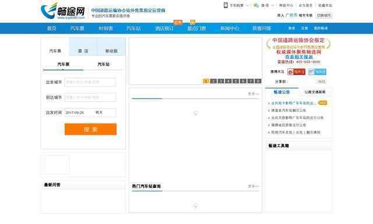
Task: Click 登录 in the navigation bar
Action: [x=291, y=29]
